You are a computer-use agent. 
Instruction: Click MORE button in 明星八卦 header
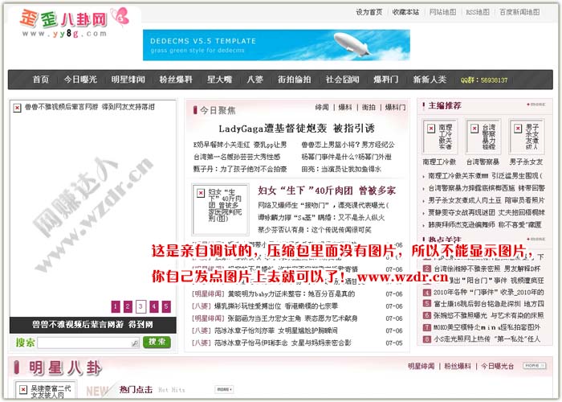click(x=534, y=366)
